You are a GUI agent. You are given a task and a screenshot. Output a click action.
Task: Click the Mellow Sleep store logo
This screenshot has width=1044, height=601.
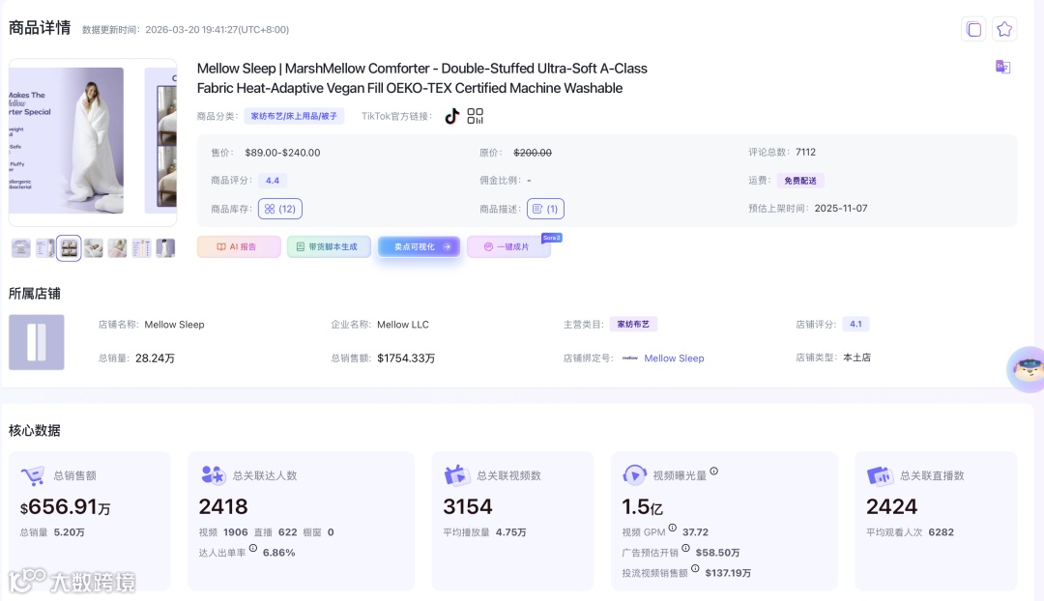37,342
